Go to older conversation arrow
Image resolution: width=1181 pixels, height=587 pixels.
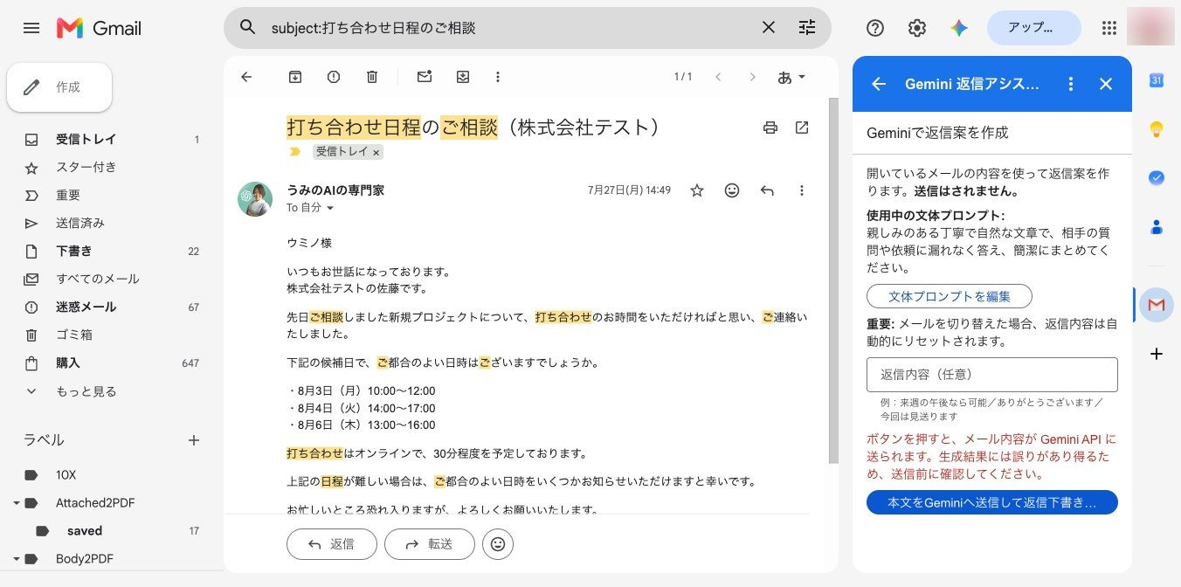point(753,77)
